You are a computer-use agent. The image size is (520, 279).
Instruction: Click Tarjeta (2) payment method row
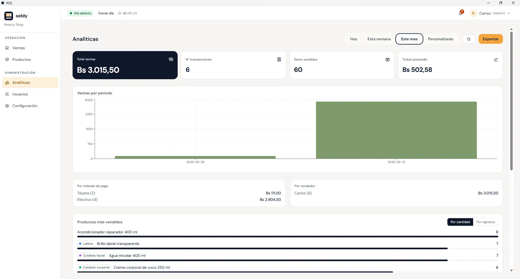pos(179,193)
